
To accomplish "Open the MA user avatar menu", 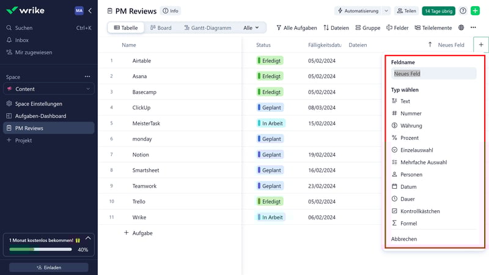I will [x=79, y=10].
